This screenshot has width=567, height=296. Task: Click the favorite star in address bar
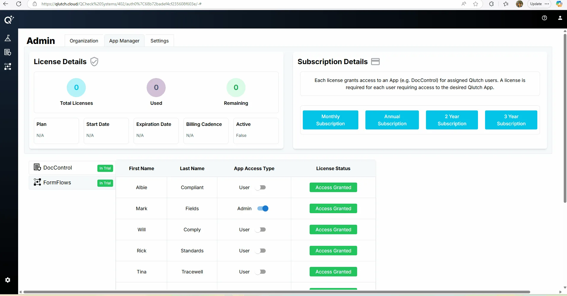pyautogui.click(x=476, y=4)
